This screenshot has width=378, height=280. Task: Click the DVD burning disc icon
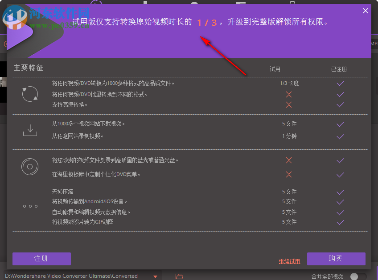(30, 167)
